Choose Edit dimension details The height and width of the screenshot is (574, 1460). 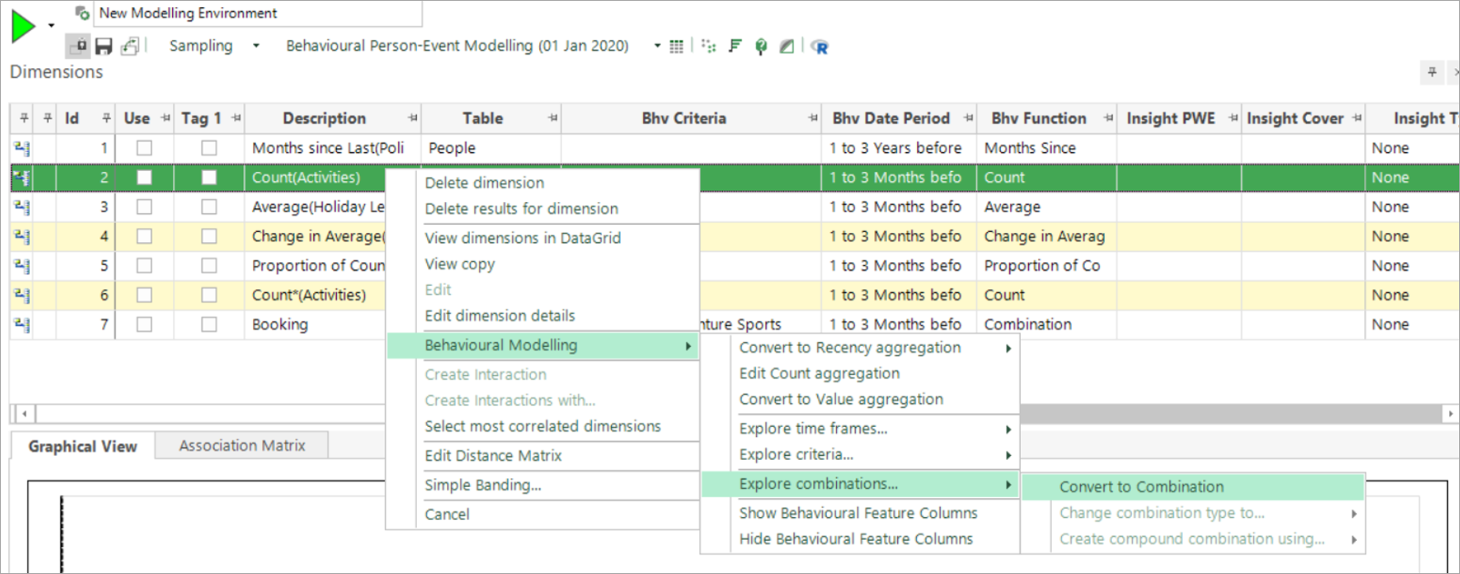point(500,316)
